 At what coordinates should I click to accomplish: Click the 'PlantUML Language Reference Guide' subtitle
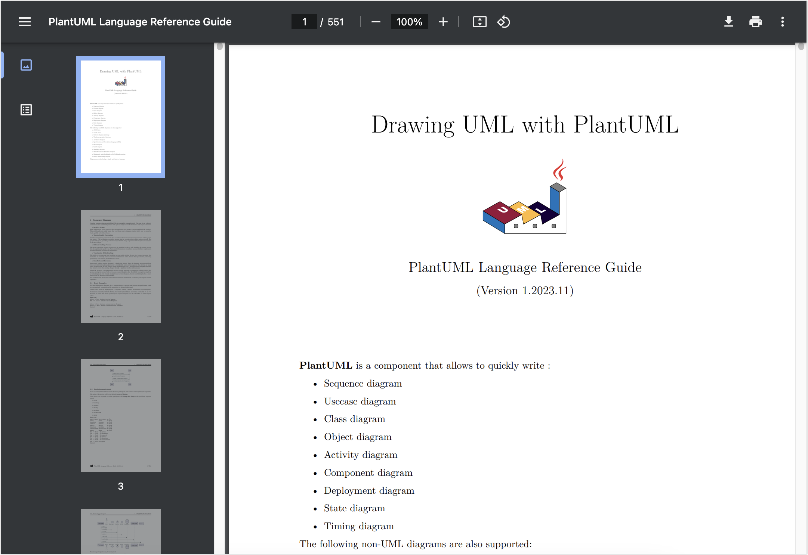pos(525,267)
